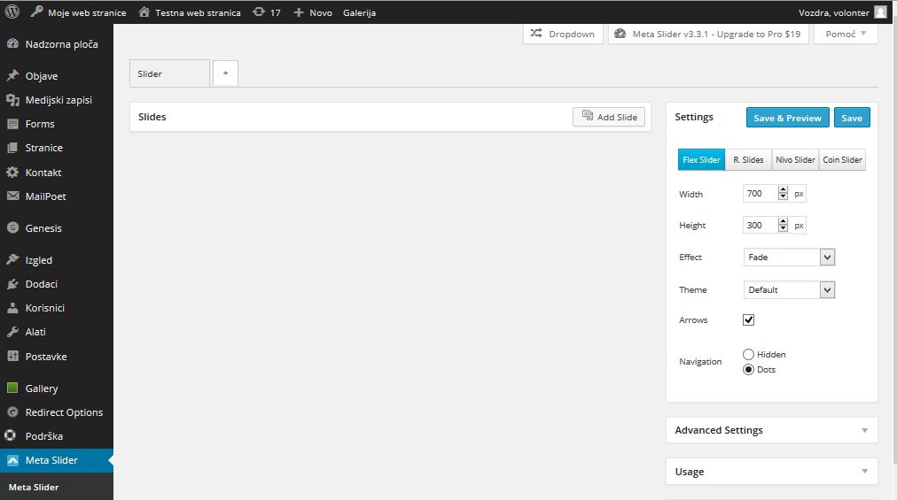Click the Alati wrench icon
The height and width of the screenshot is (500, 897).
click(x=12, y=332)
